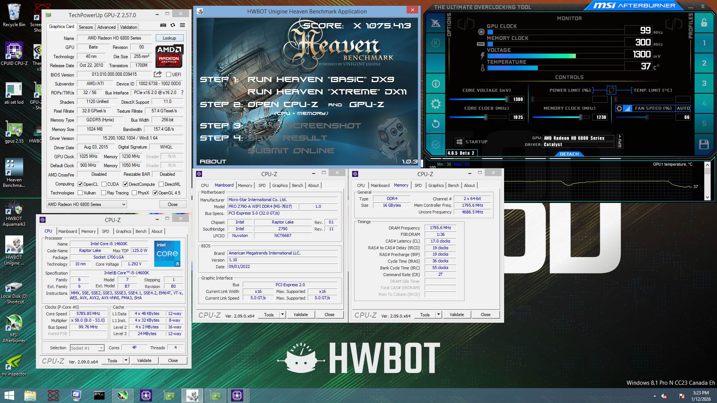717x403 pixels.
Task: Switch to GPU-Z Advanced tab
Action: [106, 27]
